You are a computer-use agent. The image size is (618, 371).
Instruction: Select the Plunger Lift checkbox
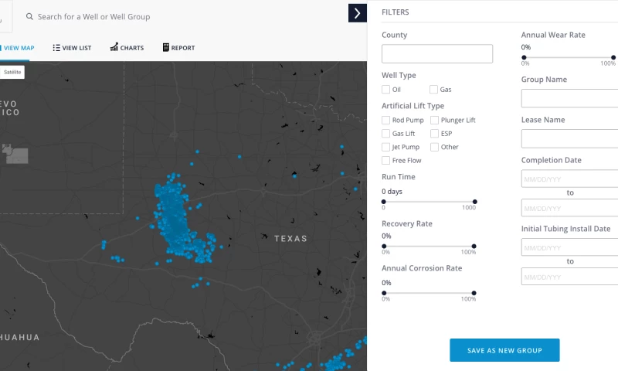click(x=434, y=120)
